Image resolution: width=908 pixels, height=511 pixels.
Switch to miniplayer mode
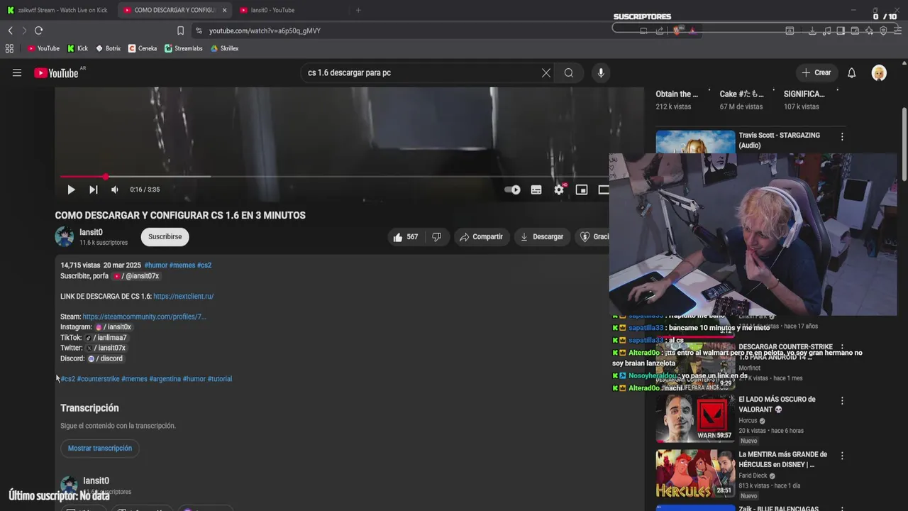582,189
